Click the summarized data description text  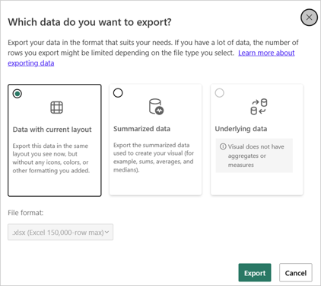pos(154,157)
